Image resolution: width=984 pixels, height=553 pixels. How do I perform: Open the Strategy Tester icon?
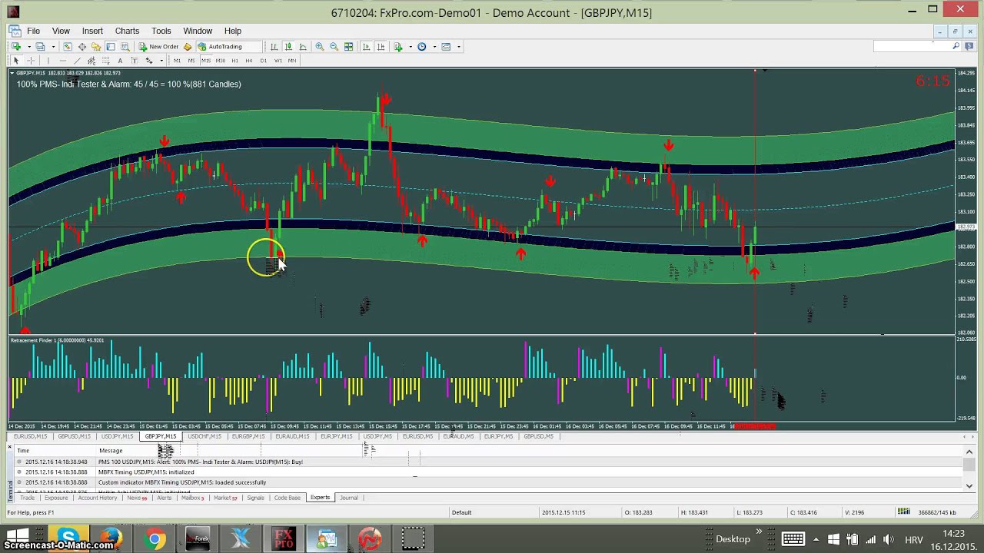pos(125,47)
